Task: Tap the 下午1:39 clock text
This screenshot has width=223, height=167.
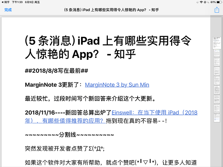Action: click(x=17, y=2)
